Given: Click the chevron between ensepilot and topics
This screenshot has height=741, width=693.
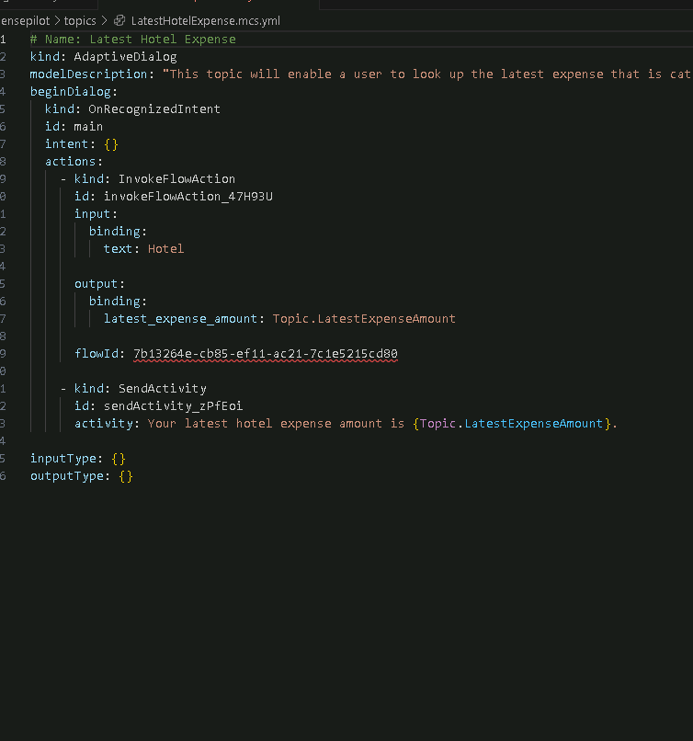Looking at the screenshot, I should 56,20.
